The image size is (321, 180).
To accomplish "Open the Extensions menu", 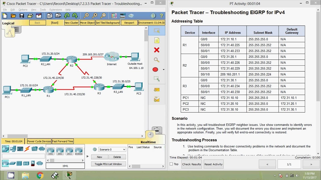I will [56, 10].
